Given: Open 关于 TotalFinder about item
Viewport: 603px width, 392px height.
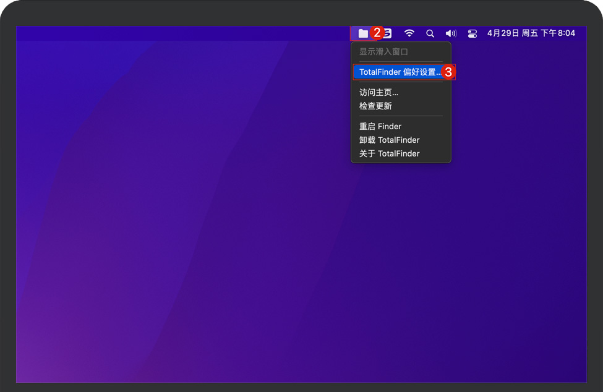Looking at the screenshot, I should [x=389, y=153].
